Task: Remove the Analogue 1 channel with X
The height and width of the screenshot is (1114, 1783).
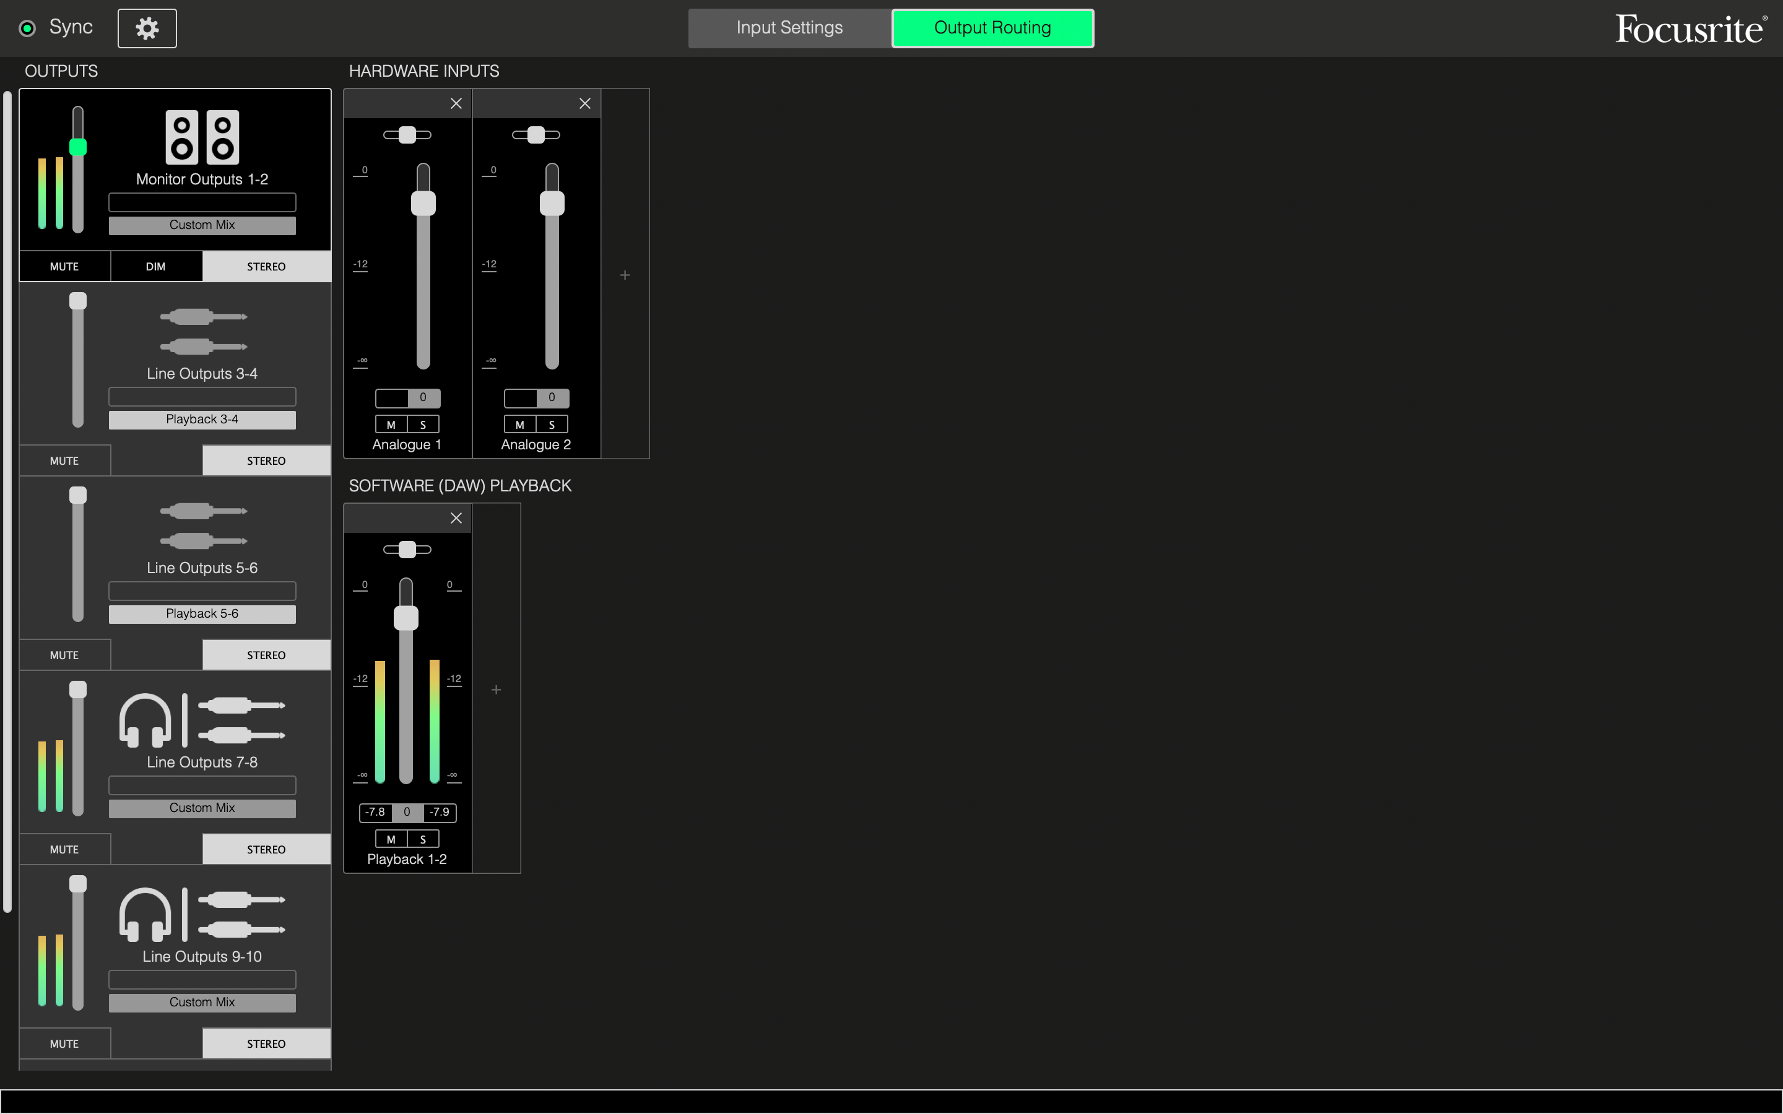Action: click(456, 104)
